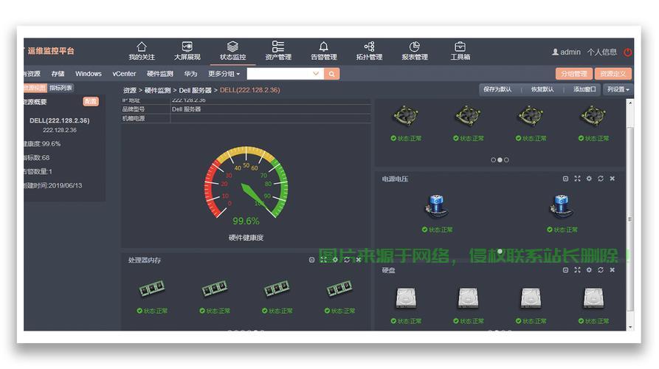Click the last cooling fan icon
Viewport: 659px width, 369px height.
(593, 116)
